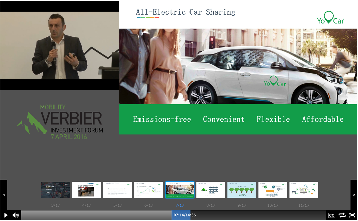Click the main All-Electric Car Sharing slide
Viewport: 358px width, 221px height.
(x=238, y=67)
